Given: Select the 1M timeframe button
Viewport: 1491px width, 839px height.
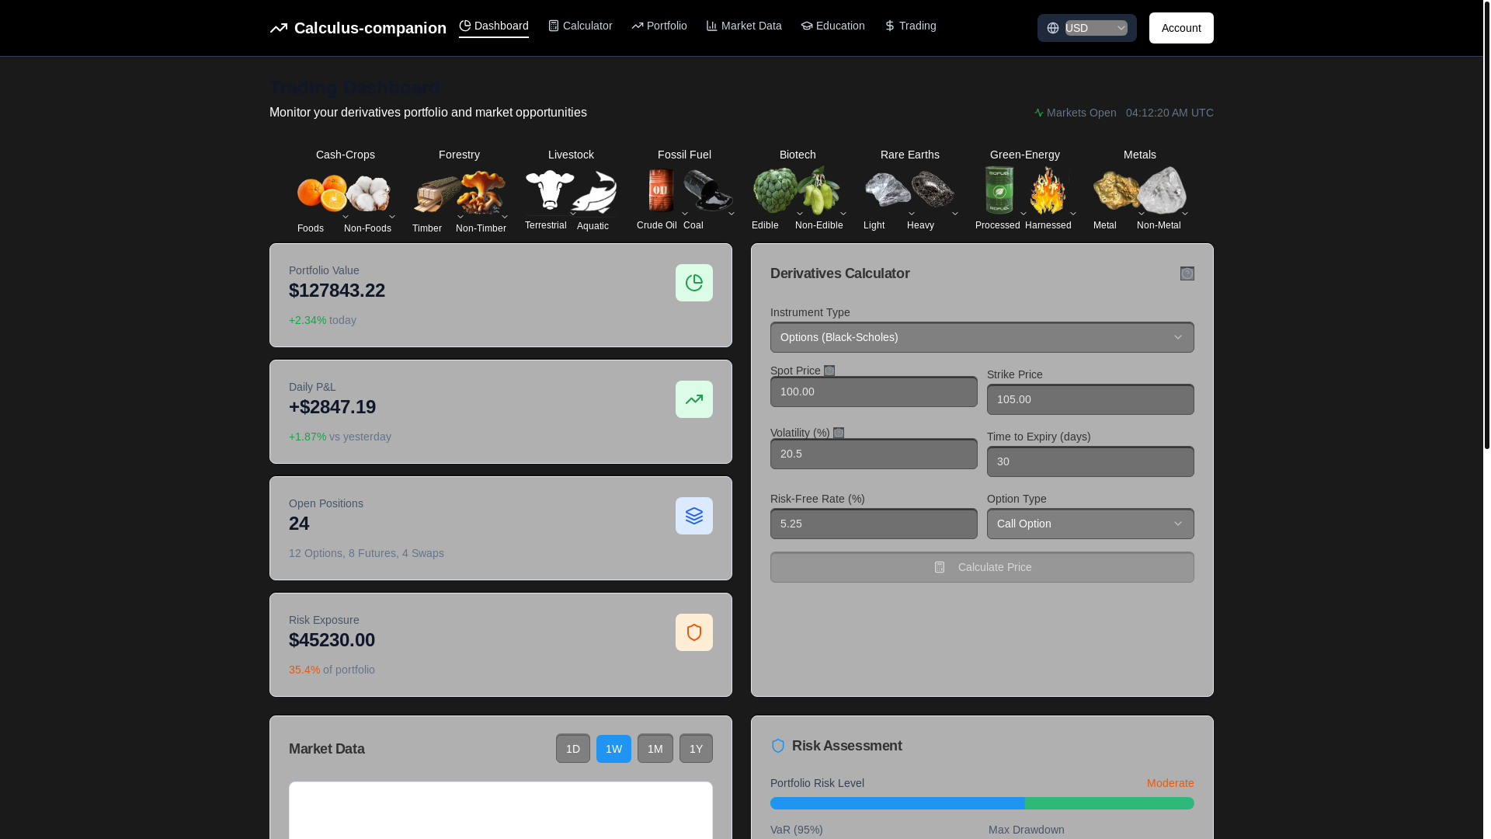Looking at the screenshot, I should pos(655,749).
